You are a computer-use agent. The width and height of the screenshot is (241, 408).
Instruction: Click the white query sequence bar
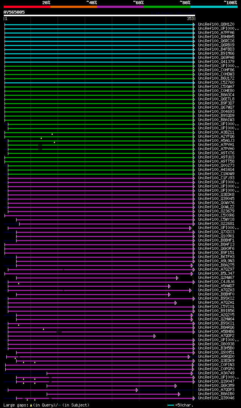tap(99, 15)
